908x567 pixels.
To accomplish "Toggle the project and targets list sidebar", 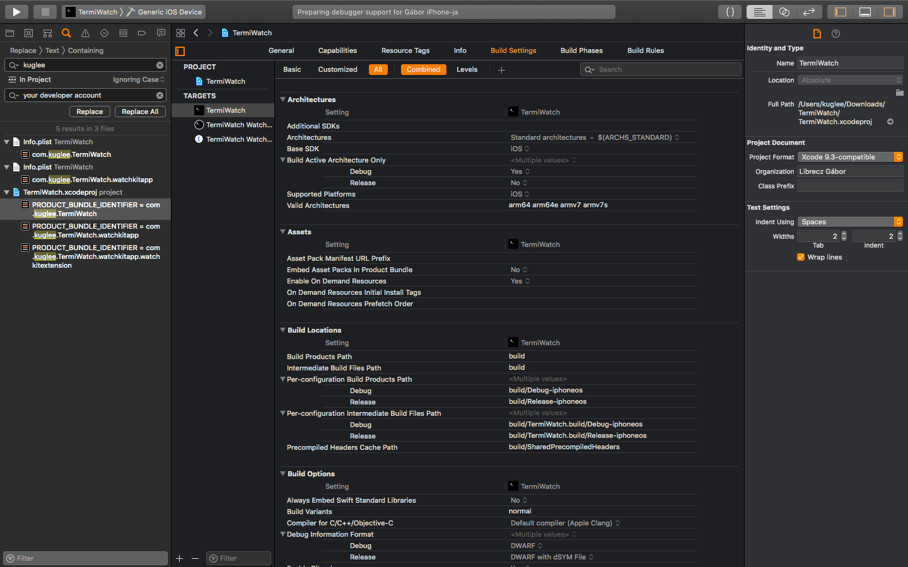I will pyautogui.click(x=180, y=51).
